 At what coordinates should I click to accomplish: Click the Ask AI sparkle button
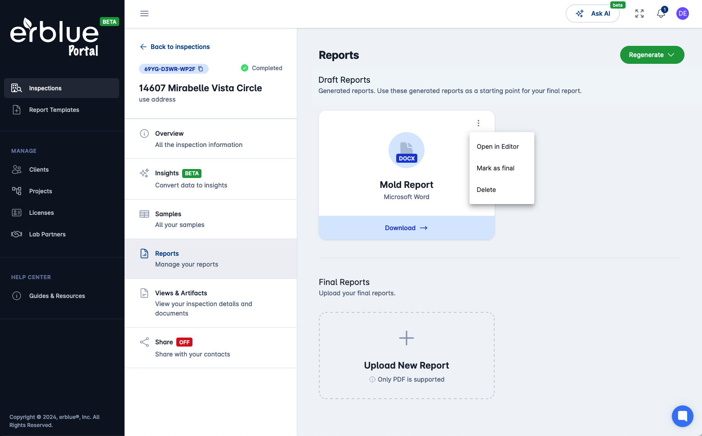pos(593,13)
